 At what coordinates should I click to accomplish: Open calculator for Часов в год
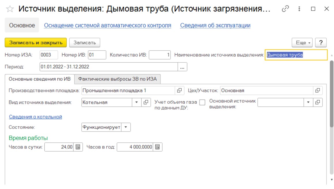(x=157, y=147)
